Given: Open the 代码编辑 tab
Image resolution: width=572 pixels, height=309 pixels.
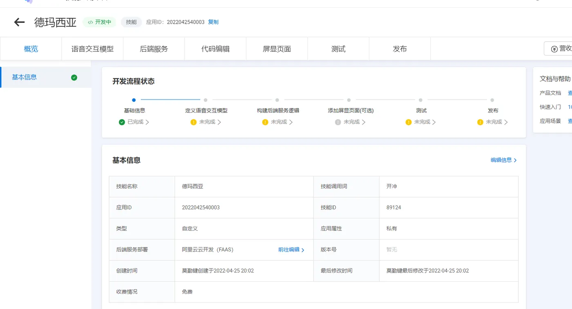Looking at the screenshot, I should 215,49.
